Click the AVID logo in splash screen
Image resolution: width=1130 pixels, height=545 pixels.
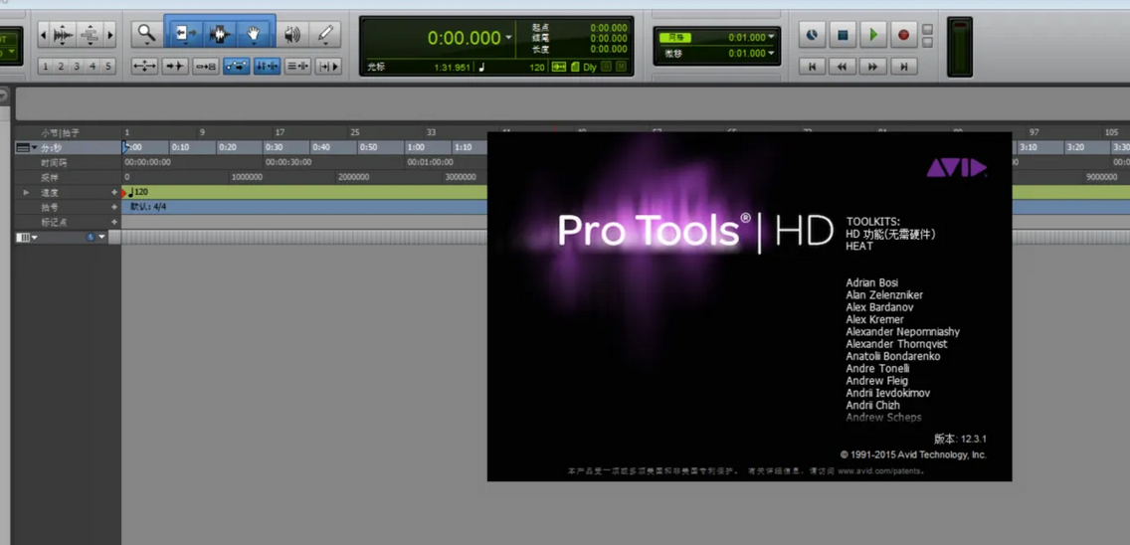click(956, 168)
